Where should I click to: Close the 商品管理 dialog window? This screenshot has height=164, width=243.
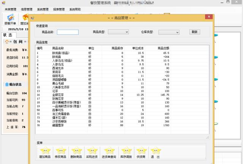tap(208, 18)
